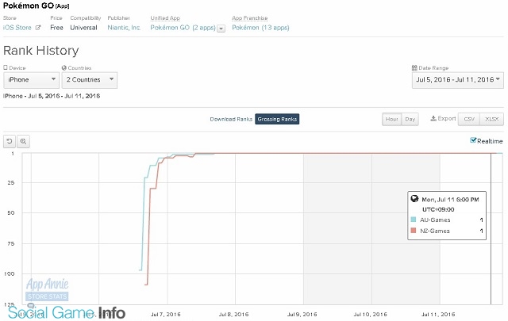
Task: Click the Jul 8, 2016 axis label
Action: [233, 314]
